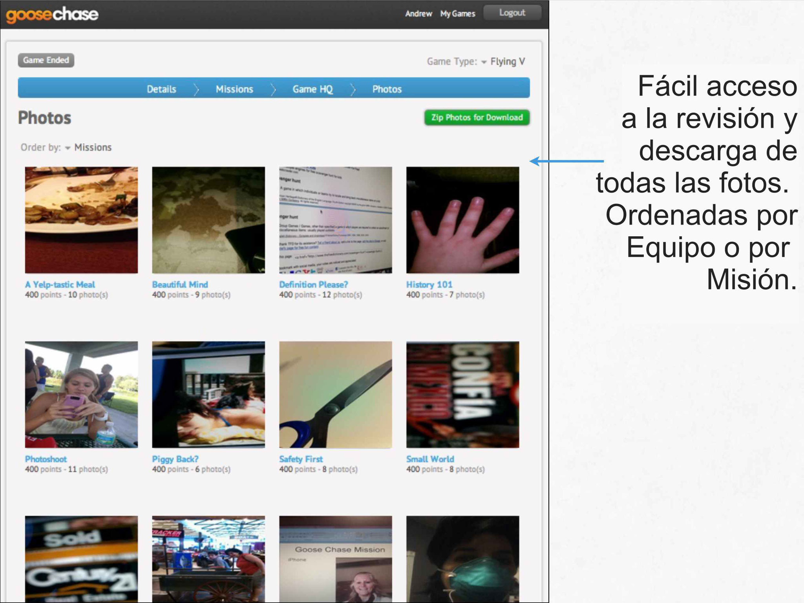Open the A Yelp-tastic Meal thumbnail

(81, 220)
